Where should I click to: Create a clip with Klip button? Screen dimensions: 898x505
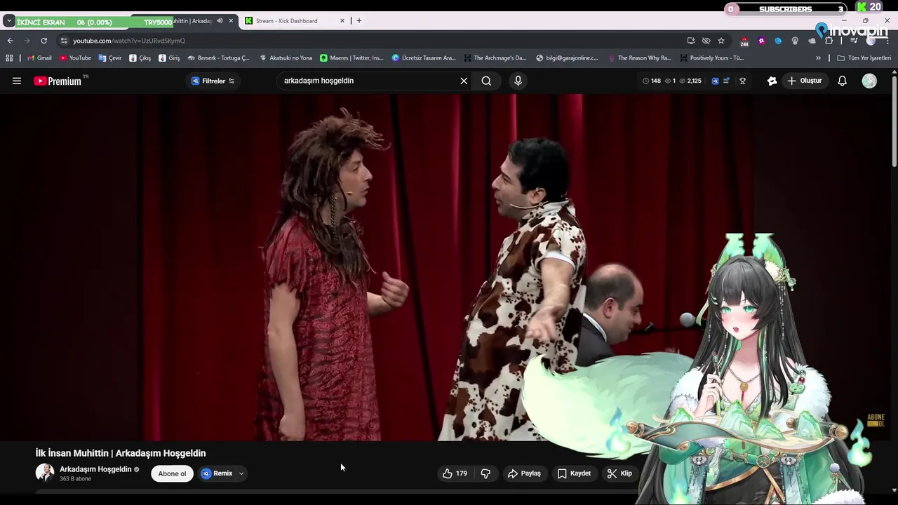tap(620, 473)
